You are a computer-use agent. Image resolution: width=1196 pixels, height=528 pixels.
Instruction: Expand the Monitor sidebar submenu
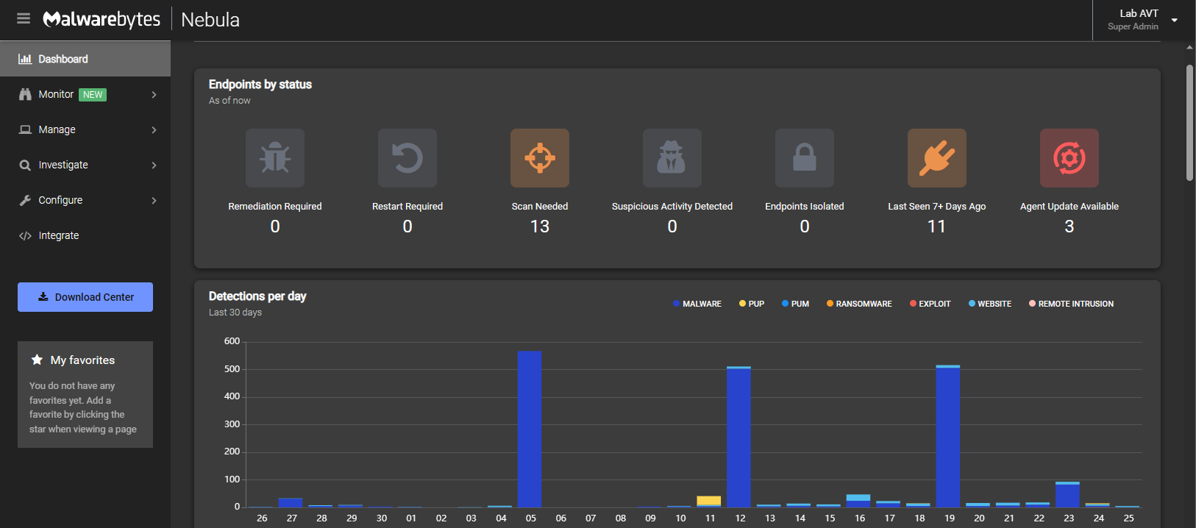tap(154, 95)
